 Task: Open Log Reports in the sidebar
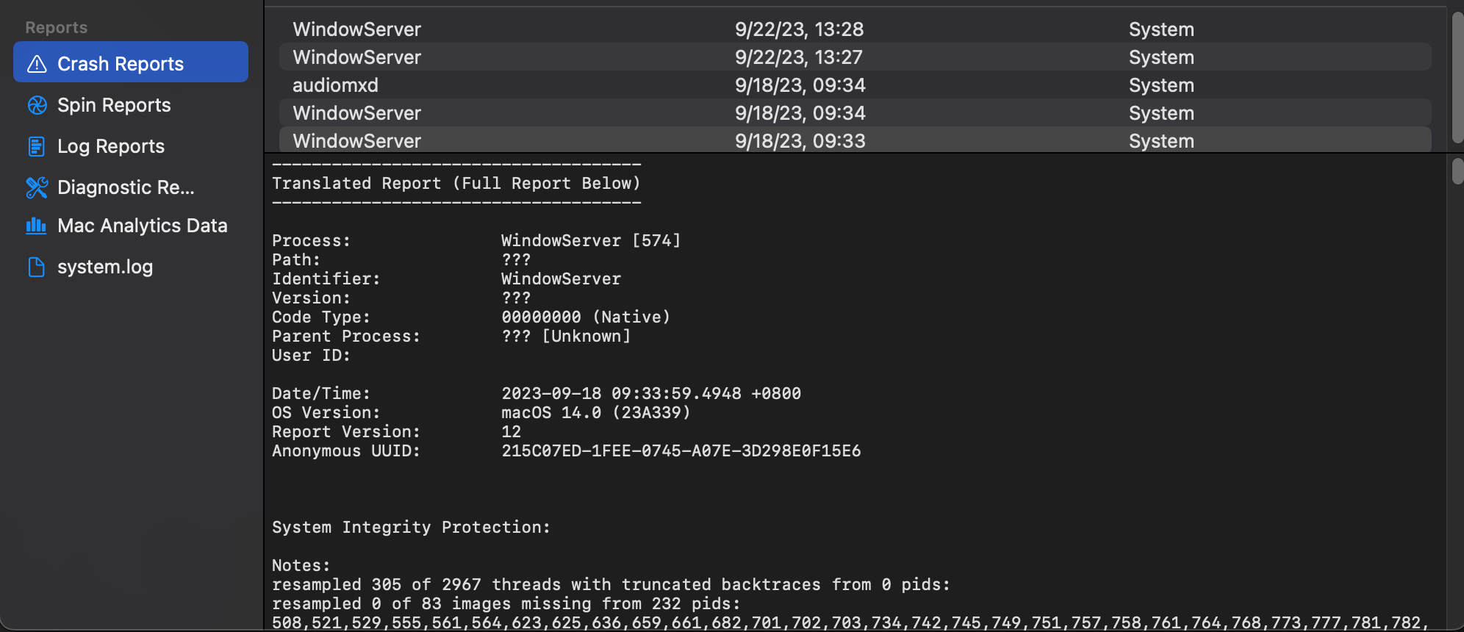pos(131,146)
